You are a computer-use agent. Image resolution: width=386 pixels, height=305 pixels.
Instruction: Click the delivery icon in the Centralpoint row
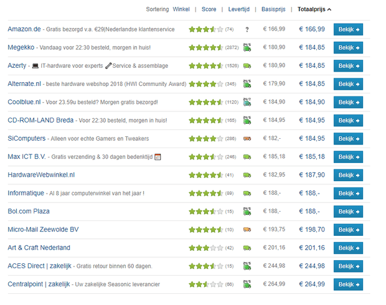coord(247,284)
